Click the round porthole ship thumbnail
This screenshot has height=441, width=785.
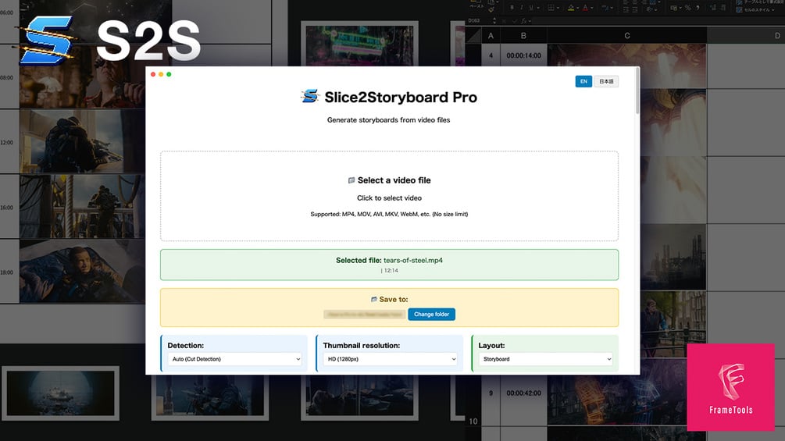point(61,393)
